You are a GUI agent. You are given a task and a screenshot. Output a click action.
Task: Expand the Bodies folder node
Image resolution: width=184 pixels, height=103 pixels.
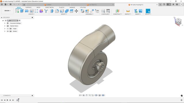point(5,31)
